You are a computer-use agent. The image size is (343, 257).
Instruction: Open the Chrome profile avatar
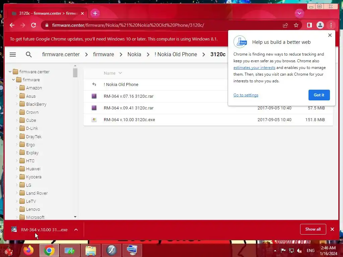click(x=320, y=25)
